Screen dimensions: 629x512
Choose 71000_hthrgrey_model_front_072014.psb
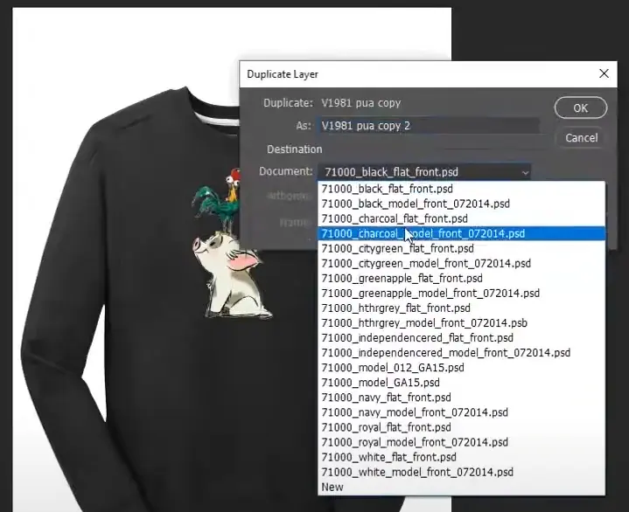(461, 323)
